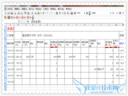Toggle Bold formatting button
Viewport: 128px width, 96px height.
point(120,13)
